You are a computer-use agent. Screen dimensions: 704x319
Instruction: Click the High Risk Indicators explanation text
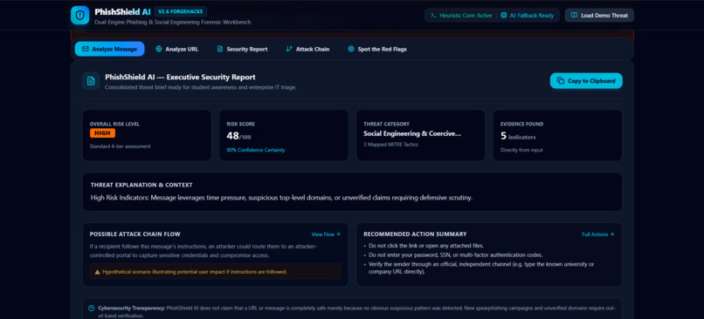click(281, 197)
